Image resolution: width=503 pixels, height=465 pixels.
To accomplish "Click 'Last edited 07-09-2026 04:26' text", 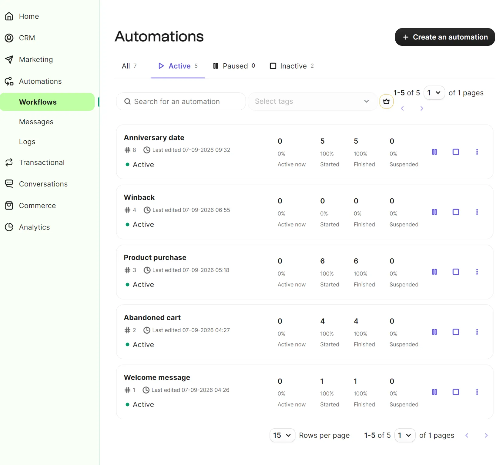I will (x=190, y=390).
